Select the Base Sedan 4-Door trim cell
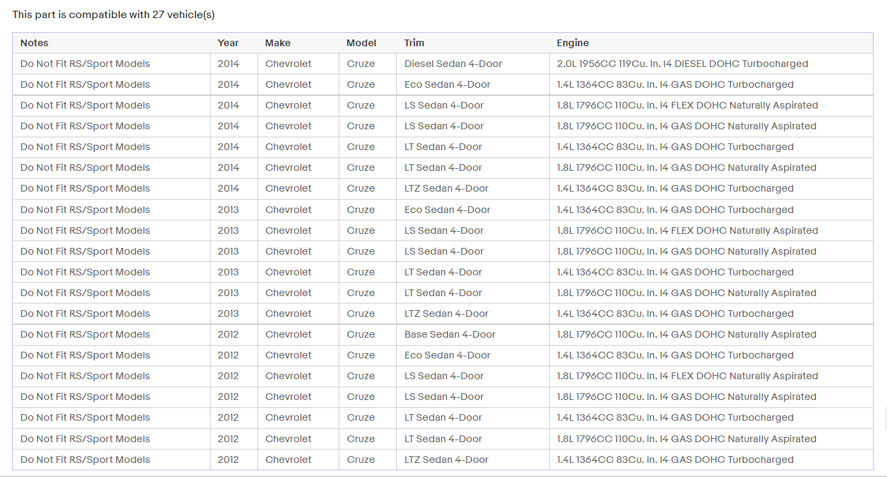This screenshot has width=887, height=477. [450, 334]
